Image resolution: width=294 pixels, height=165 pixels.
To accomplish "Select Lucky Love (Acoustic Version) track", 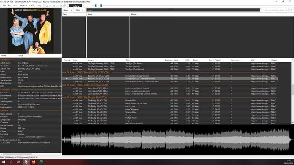I will point(170,91).
